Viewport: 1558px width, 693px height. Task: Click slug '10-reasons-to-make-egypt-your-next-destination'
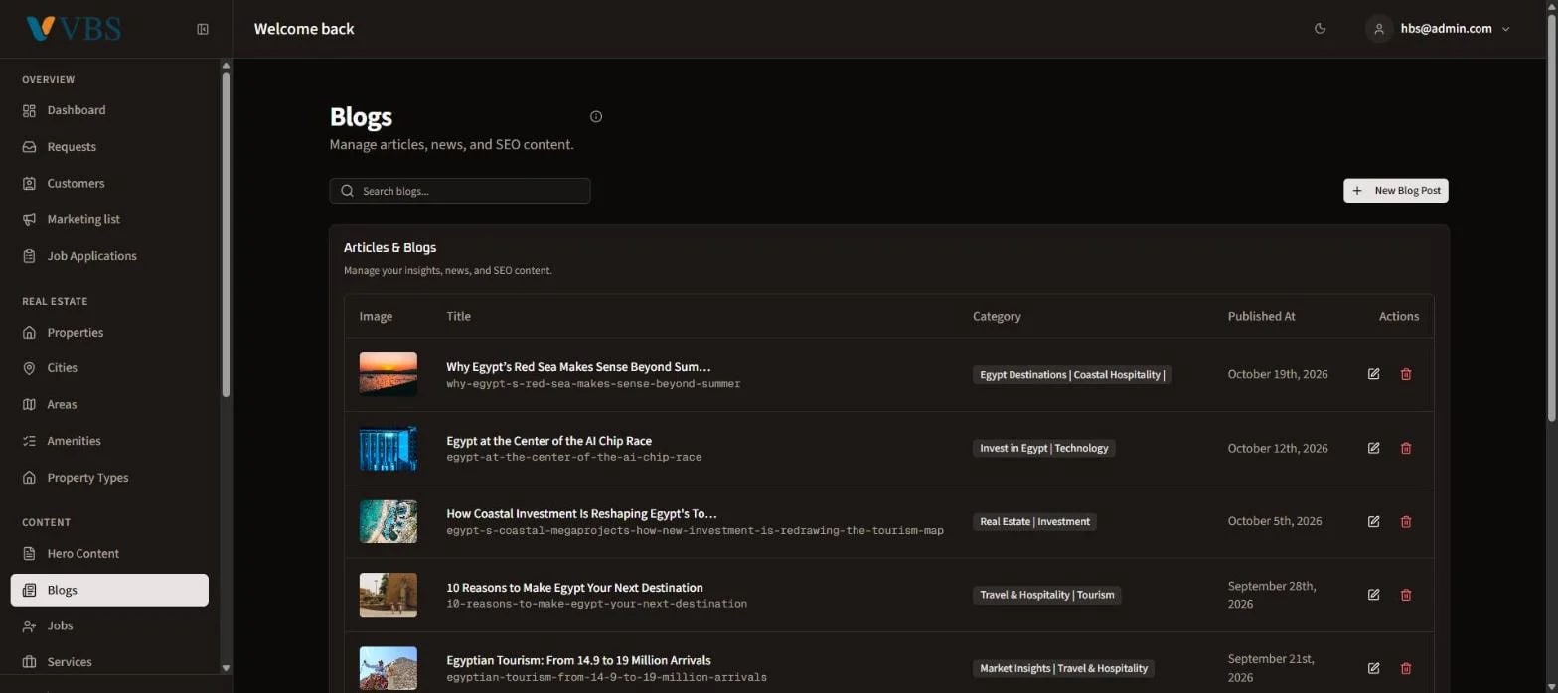[596, 604]
